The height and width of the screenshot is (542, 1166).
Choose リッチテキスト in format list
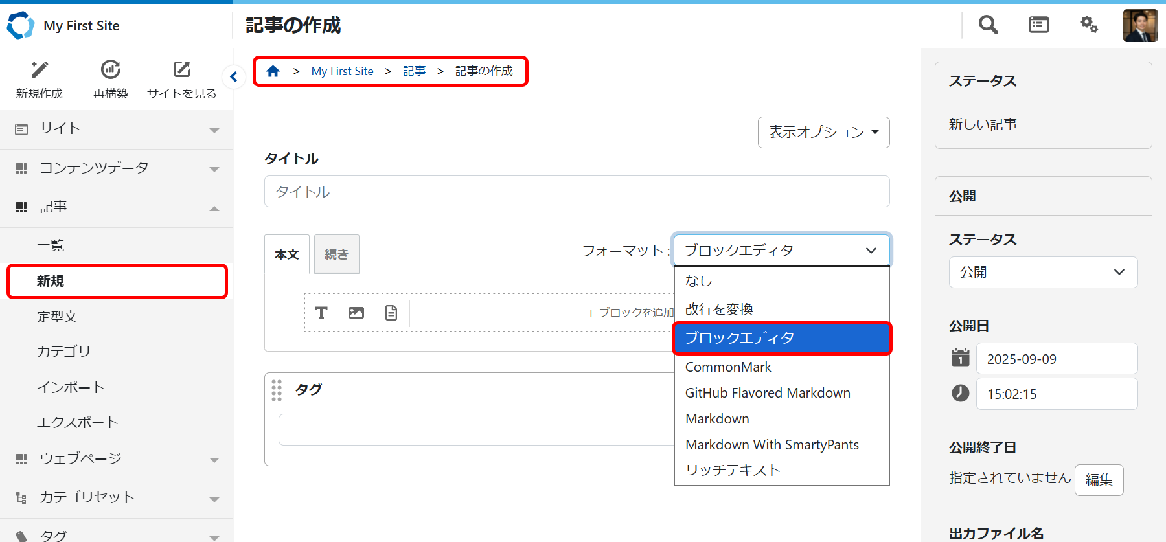[x=733, y=470]
